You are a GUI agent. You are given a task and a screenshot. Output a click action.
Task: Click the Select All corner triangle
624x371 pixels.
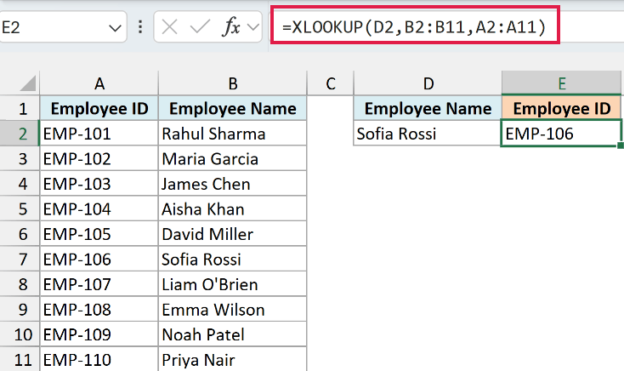coord(28,83)
